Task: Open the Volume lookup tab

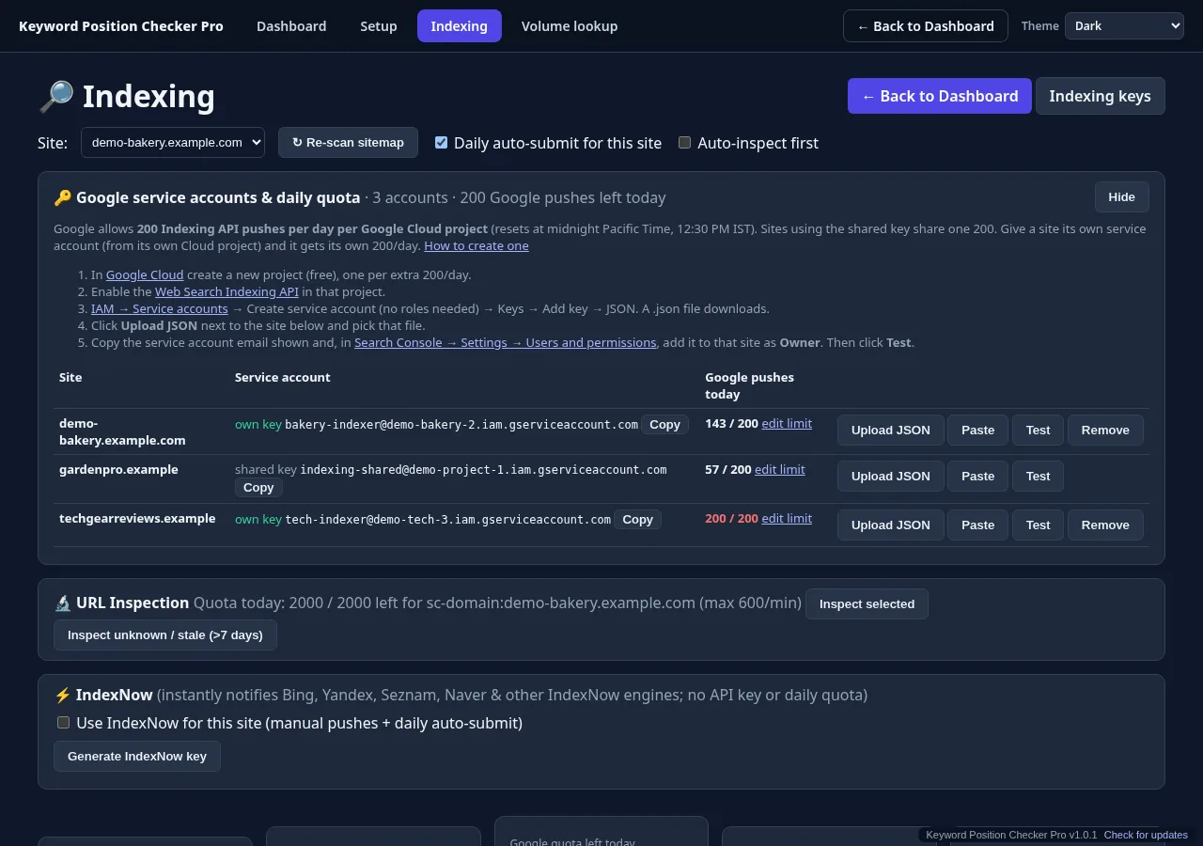Action: click(x=570, y=26)
